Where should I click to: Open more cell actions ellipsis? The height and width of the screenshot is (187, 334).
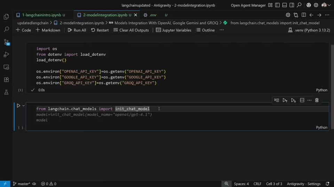point(309,100)
